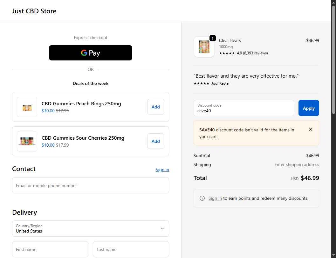
Task: Click the Last name field
Action: tap(131, 249)
